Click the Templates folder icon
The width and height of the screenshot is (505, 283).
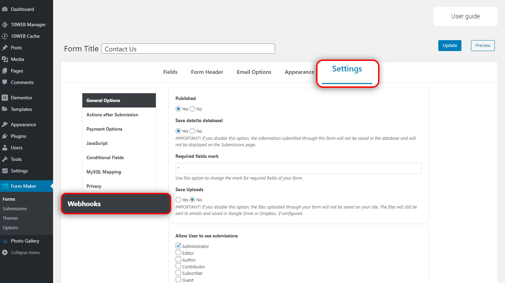5,109
